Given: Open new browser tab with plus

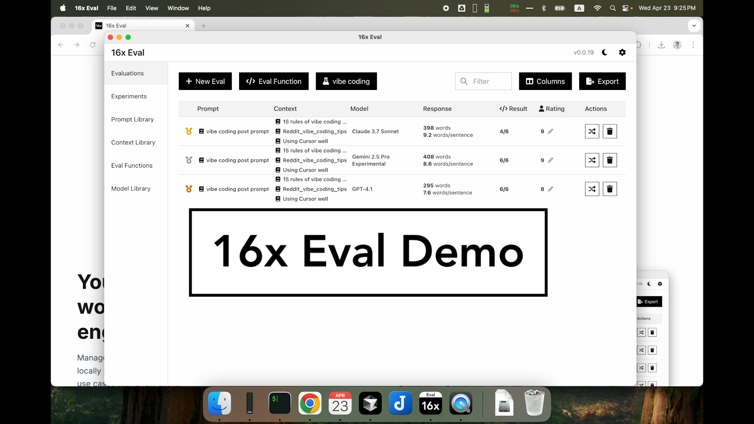Looking at the screenshot, I should [203, 26].
